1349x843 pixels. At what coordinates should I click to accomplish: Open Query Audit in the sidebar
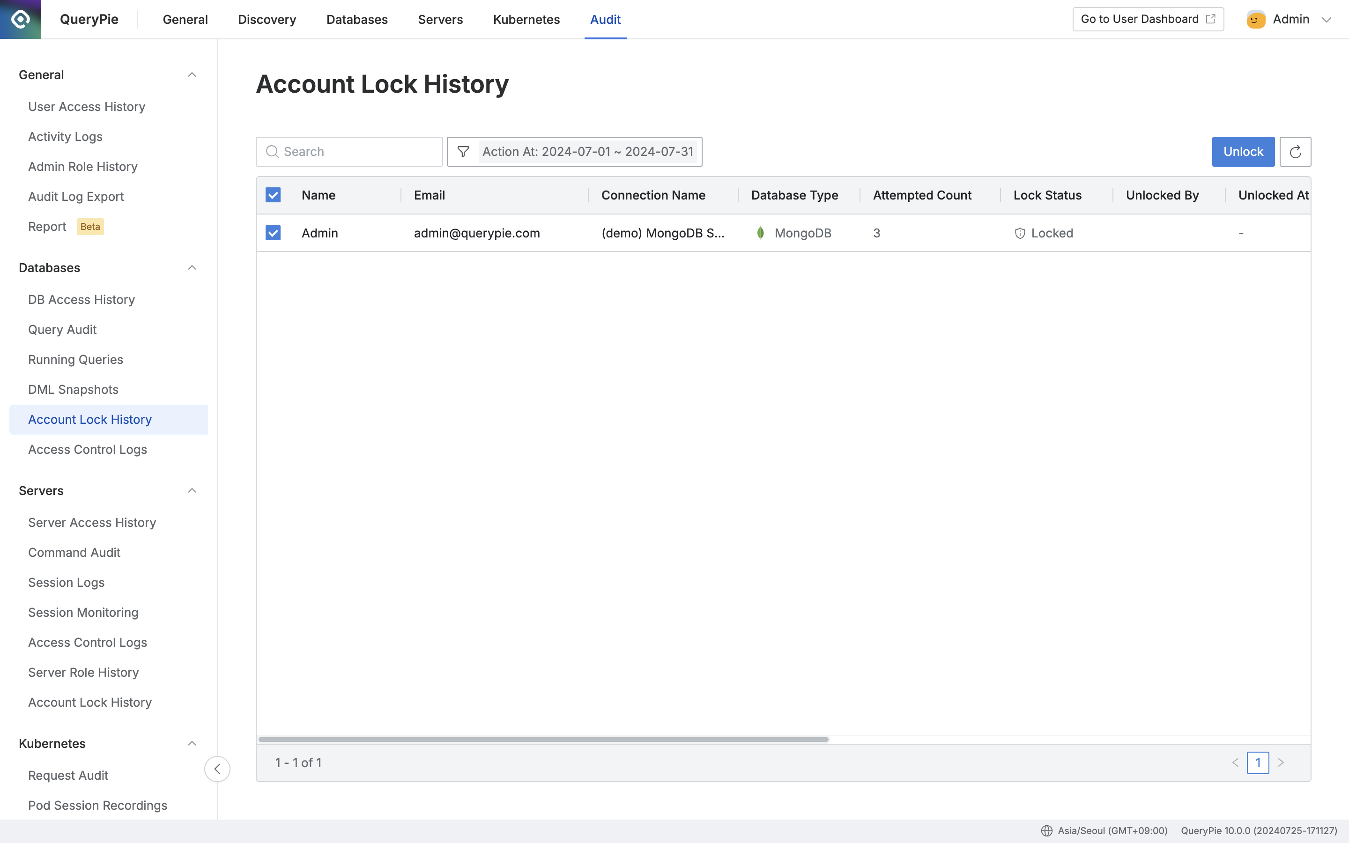[x=62, y=330]
